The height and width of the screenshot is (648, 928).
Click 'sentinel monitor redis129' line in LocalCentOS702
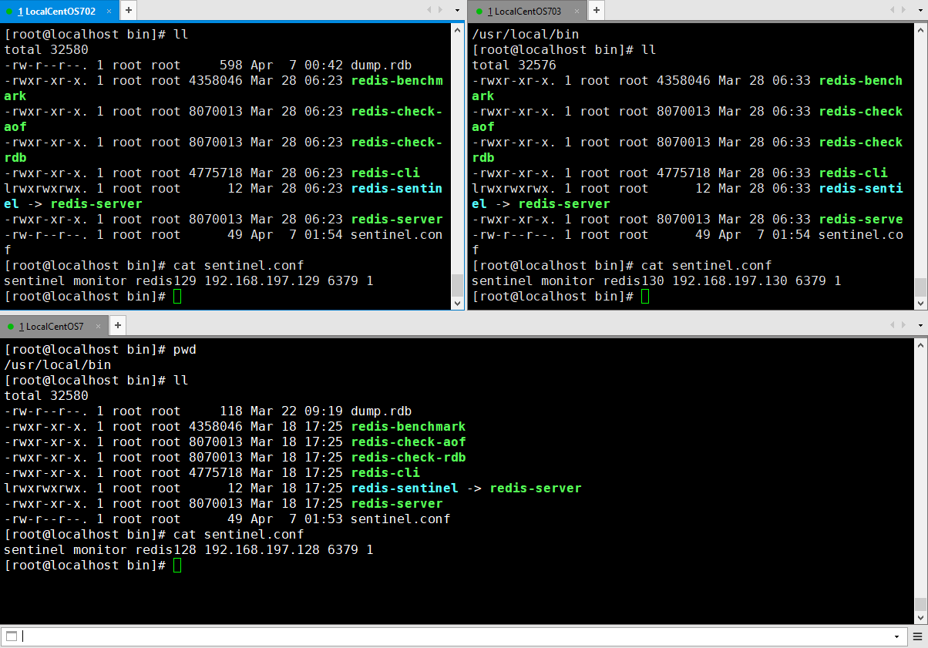point(189,281)
